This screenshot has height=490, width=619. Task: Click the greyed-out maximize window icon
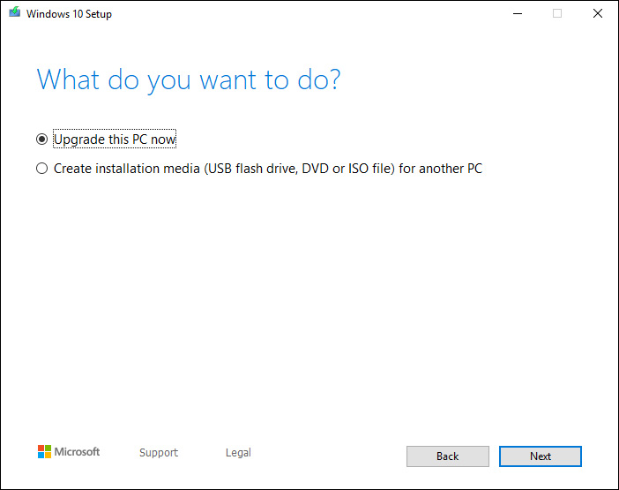557,13
